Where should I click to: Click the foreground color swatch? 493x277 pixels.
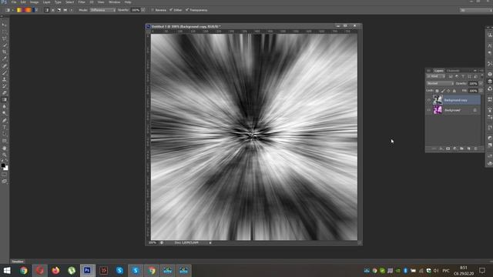[3, 165]
